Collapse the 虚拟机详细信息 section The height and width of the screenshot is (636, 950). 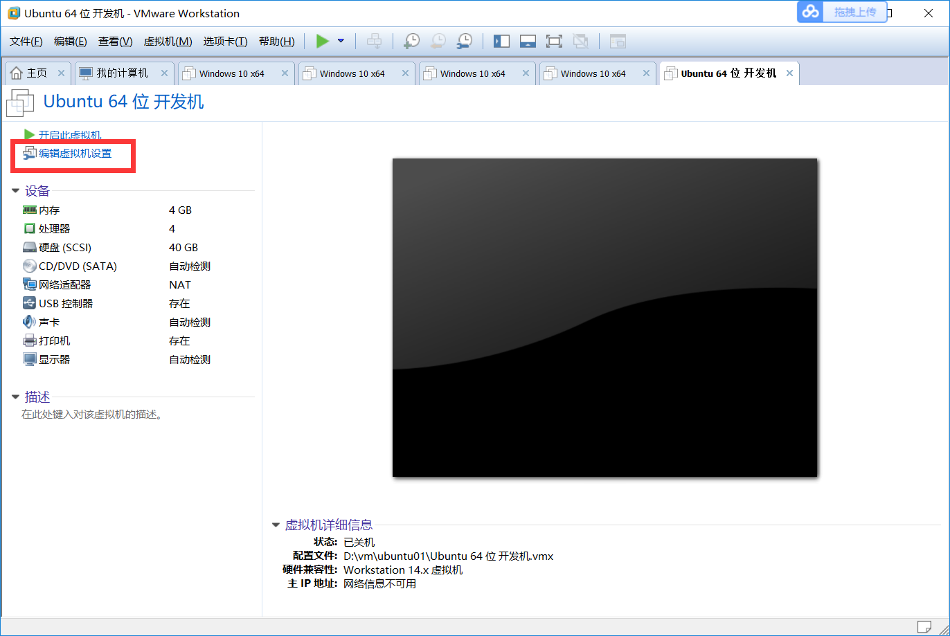click(x=276, y=525)
